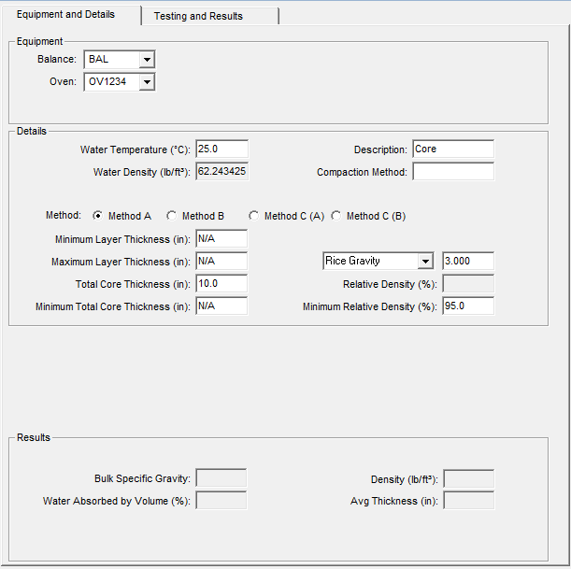Screen dimensions: 571x569
Task: Click the Minimum Total Core Thickness field
Action: (x=221, y=306)
